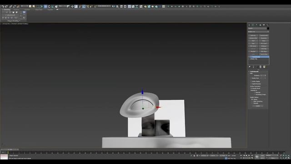
Task: Activate the Select and Place tool
Action: 56,6
